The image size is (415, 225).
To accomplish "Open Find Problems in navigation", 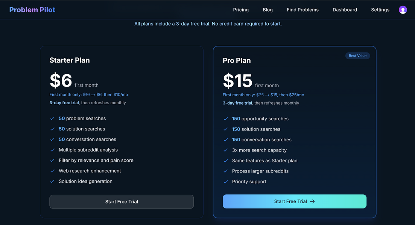I will [303, 10].
